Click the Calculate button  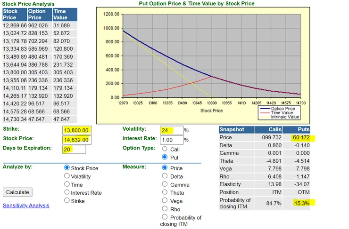click(17, 192)
